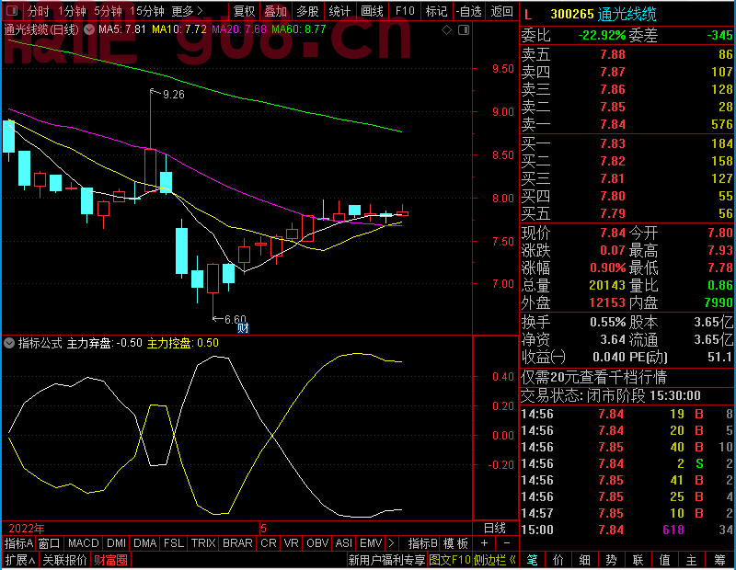Viewport: 736px width, 570px height.
Task: Click the L icon beside stock code
Action: (528, 15)
